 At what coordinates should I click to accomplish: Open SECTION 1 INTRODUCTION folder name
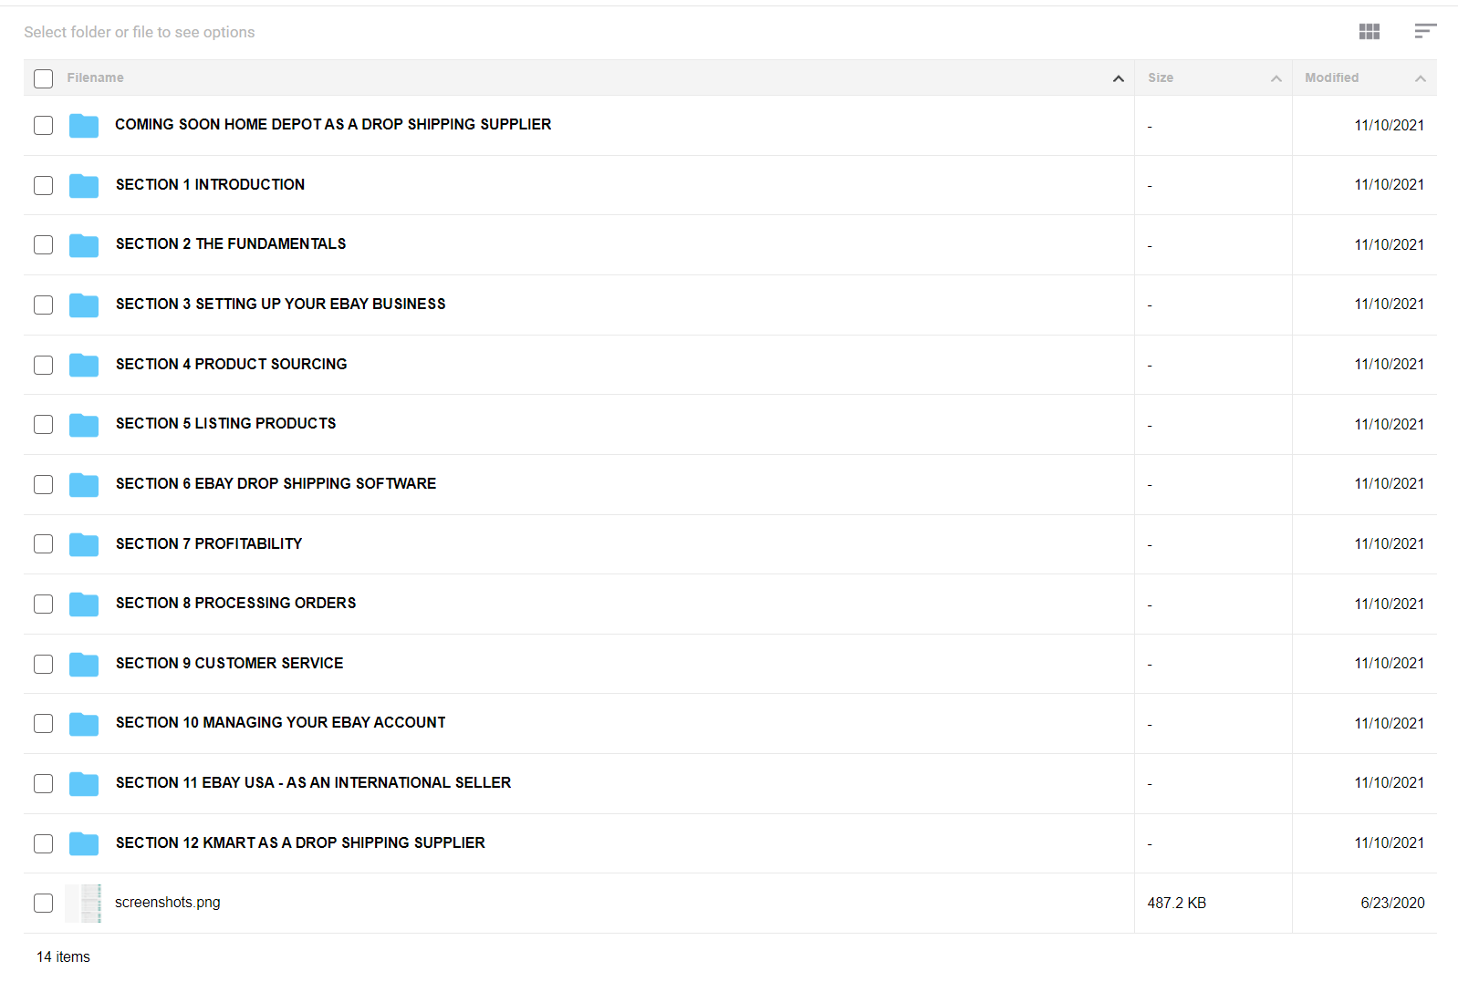point(210,184)
